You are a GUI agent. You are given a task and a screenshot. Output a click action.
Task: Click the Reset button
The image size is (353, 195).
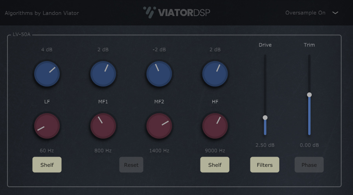pyautogui.click(x=131, y=165)
